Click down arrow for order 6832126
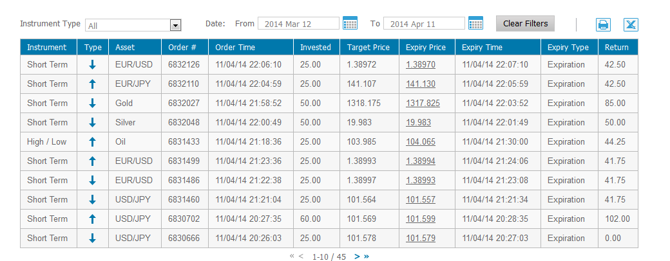 [x=92, y=65]
